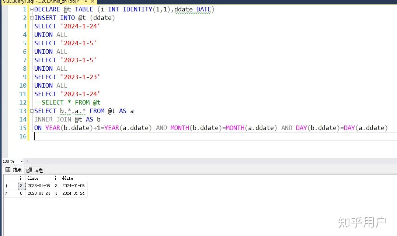The width and height of the screenshot is (397, 236).
Task: Click the MONTH(b.ddate) function on line 15
Action: coord(196,128)
